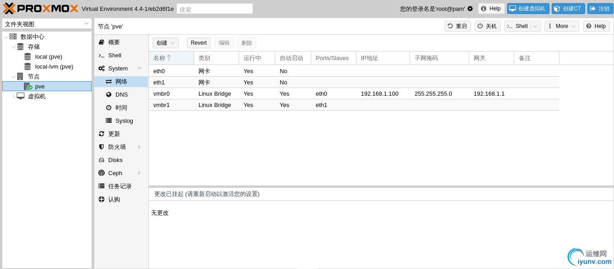Click the local (pve) storage disk icon

[x=28, y=56]
